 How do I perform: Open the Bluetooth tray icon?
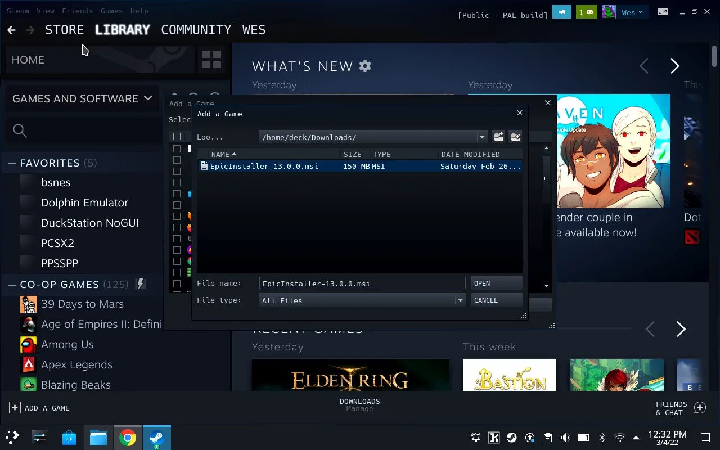point(601,438)
